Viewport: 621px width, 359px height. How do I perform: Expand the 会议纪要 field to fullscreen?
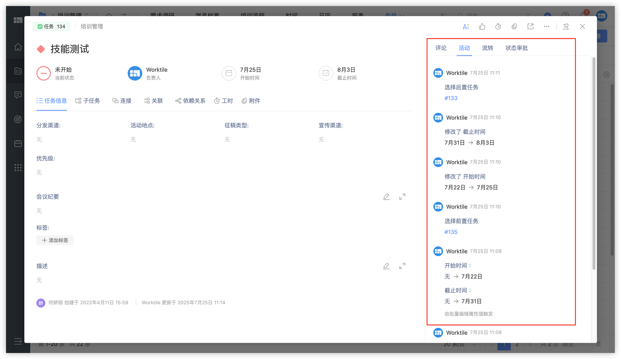coord(402,197)
